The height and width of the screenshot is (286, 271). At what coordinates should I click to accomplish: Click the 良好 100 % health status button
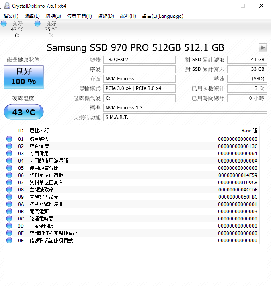click(24, 77)
